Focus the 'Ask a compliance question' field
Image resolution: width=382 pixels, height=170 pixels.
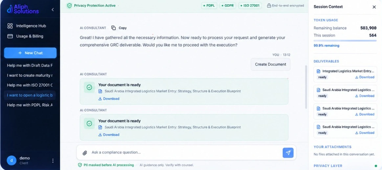coord(185,153)
